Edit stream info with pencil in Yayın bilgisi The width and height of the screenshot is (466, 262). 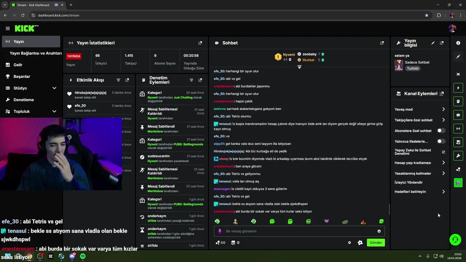433,43
